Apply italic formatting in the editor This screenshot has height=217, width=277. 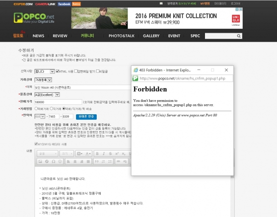click(104, 154)
